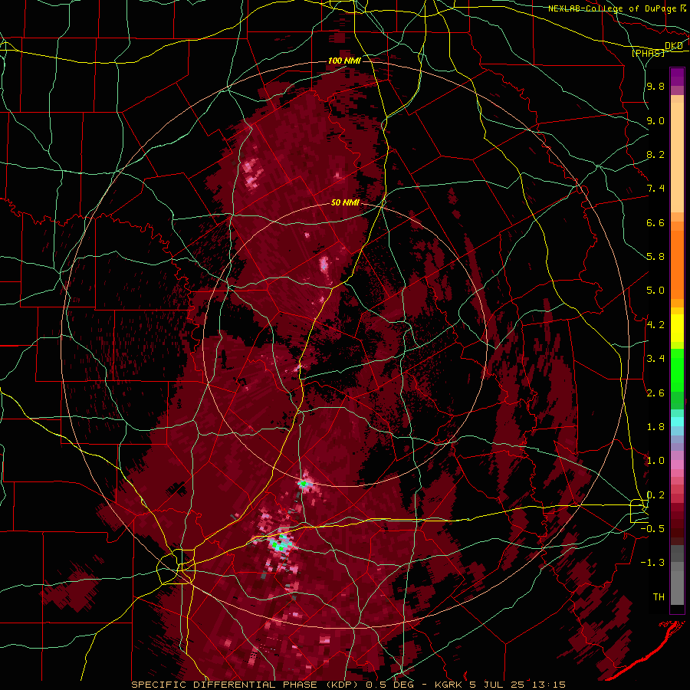Image resolution: width=690 pixels, height=690 pixels.
Task: Click the 9.8 value on color scale
Action: (655, 87)
